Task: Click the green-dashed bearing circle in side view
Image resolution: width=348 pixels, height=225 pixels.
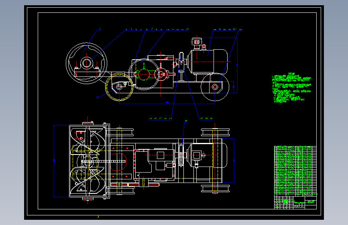Action: tap(144, 74)
